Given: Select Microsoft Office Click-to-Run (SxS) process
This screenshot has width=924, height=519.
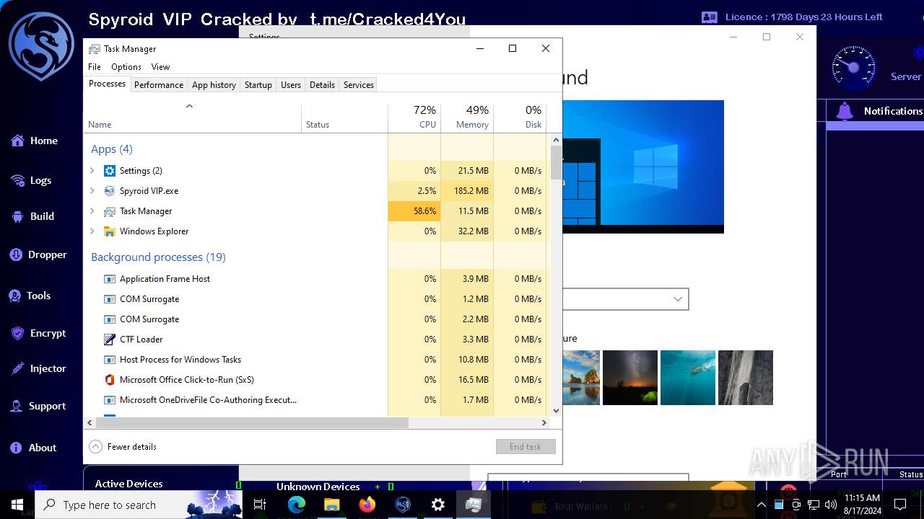Looking at the screenshot, I should click(315, 380).
